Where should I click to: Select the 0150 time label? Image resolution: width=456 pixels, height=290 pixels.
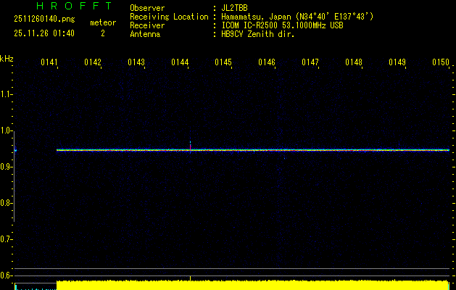(x=441, y=62)
